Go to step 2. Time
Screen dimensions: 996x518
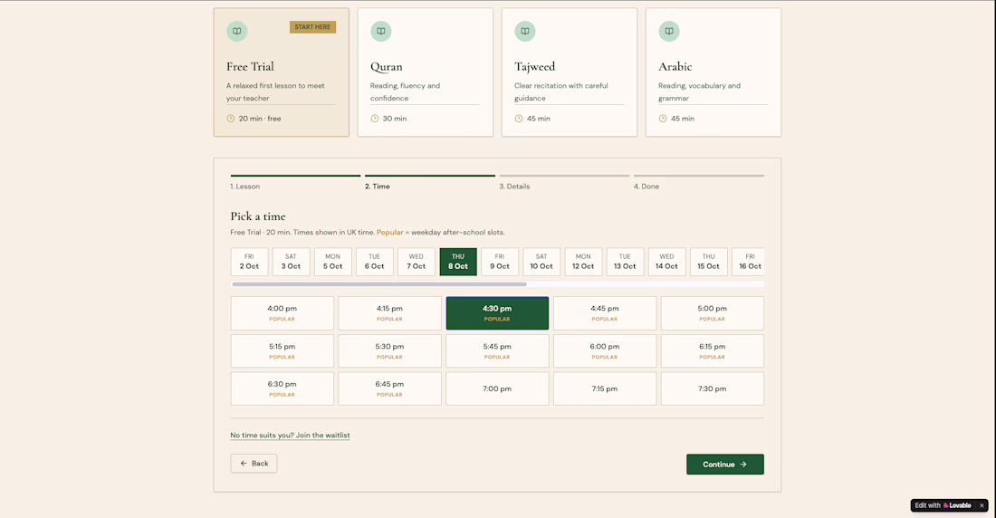coord(430,182)
